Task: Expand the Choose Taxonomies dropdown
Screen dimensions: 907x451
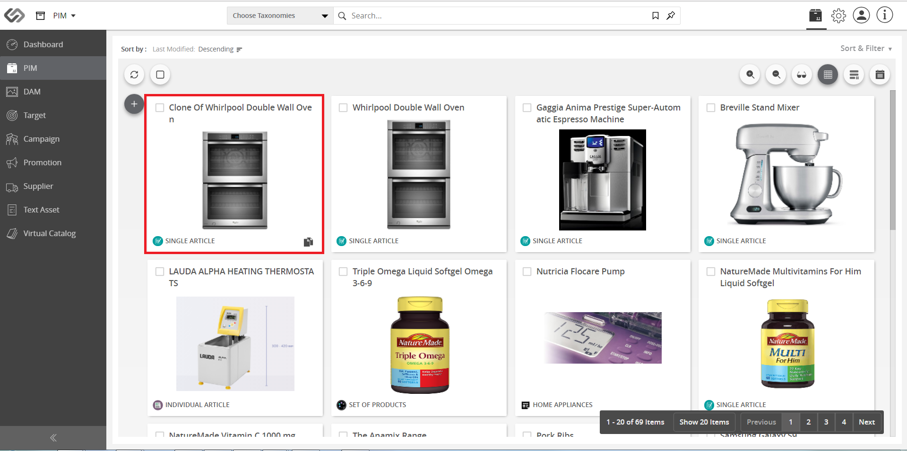Action: pyautogui.click(x=280, y=16)
